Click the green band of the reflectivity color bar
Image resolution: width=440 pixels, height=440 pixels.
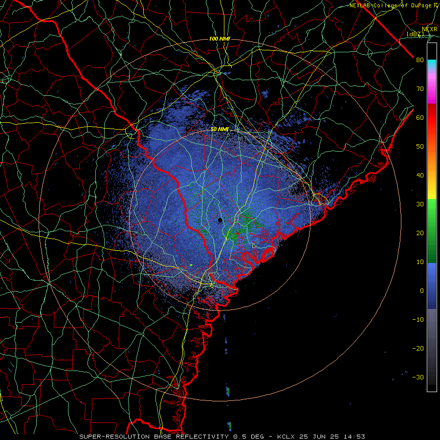tap(432, 231)
